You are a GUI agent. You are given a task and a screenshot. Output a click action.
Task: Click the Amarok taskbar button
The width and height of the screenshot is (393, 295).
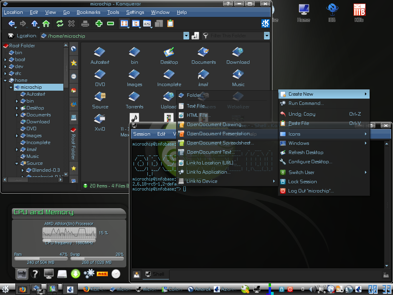tap(200, 289)
